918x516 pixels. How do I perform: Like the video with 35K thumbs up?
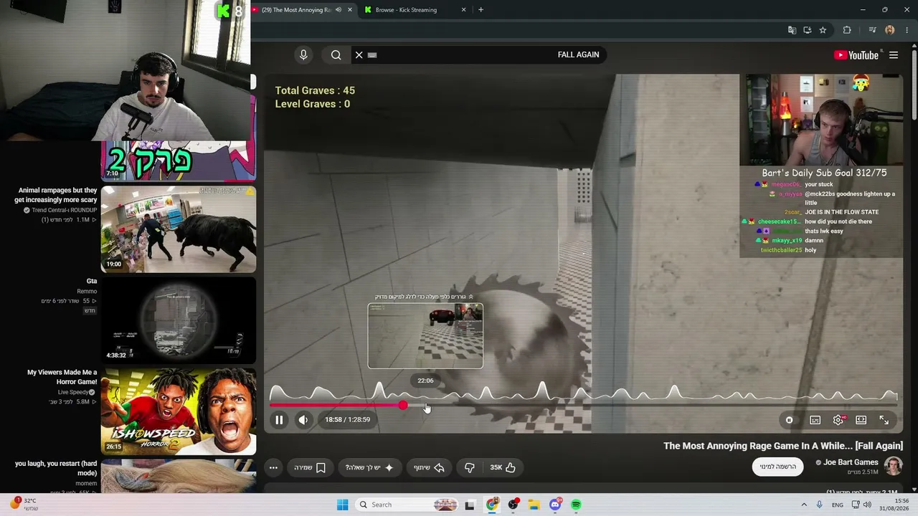pos(503,467)
